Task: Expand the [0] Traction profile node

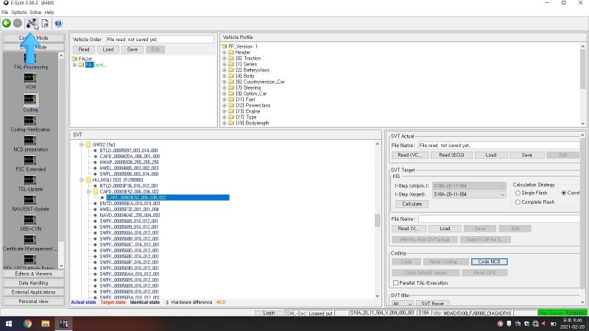Action: pyautogui.click(x=225, y=59)
